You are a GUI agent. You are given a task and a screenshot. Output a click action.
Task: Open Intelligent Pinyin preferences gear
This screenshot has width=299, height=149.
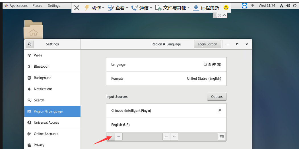(219, 111)
